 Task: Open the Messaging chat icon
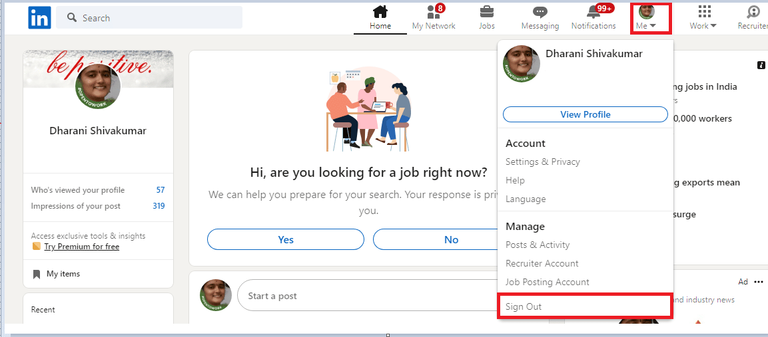click(540, 12)
